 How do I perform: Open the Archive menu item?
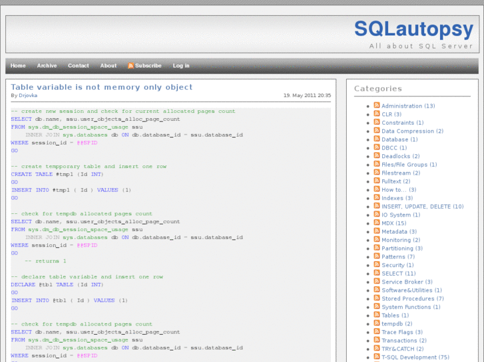click(47, 66)
